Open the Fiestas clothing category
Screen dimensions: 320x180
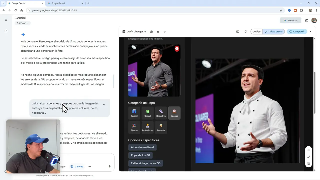[x=134, y=127]
